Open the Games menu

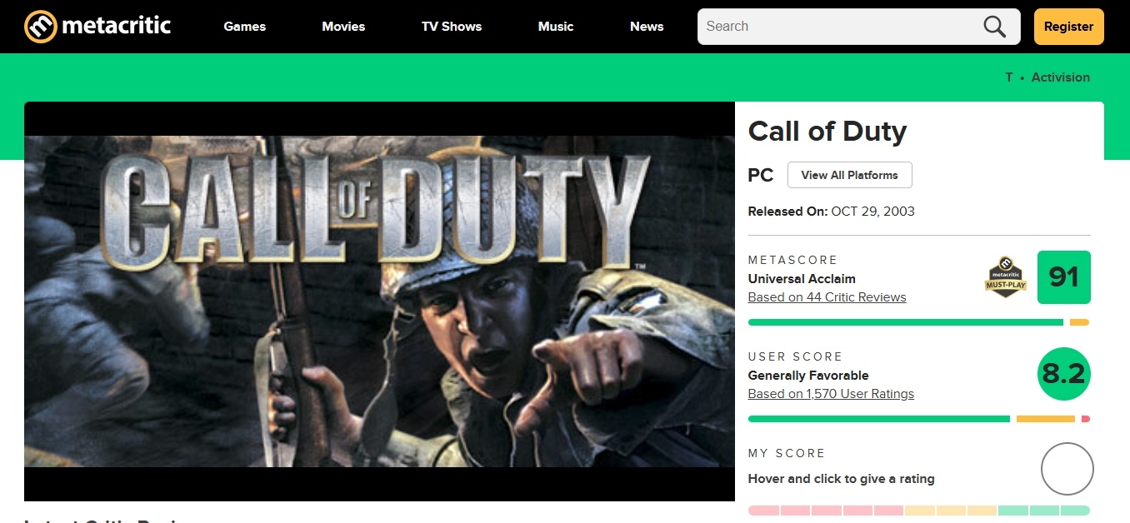(244, 26)
